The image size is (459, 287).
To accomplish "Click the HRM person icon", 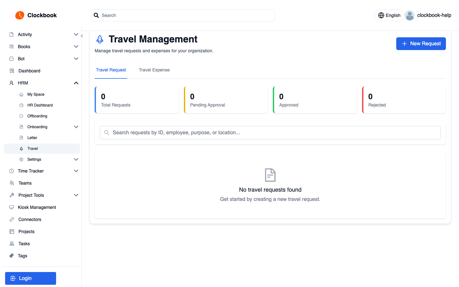I will pyautogui.click(x=11, y=83).
